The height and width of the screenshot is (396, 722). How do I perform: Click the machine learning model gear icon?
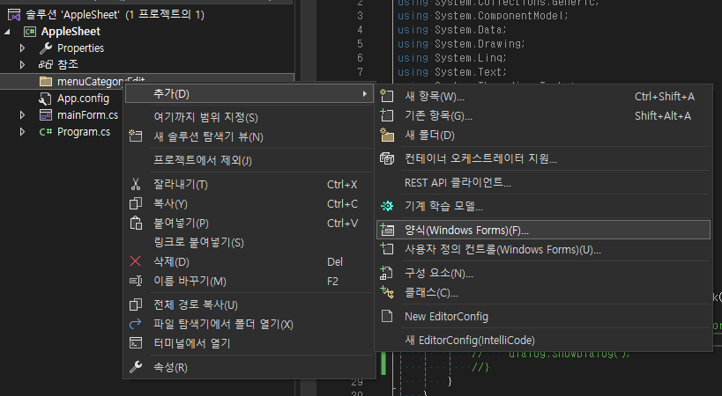[387, 206]
